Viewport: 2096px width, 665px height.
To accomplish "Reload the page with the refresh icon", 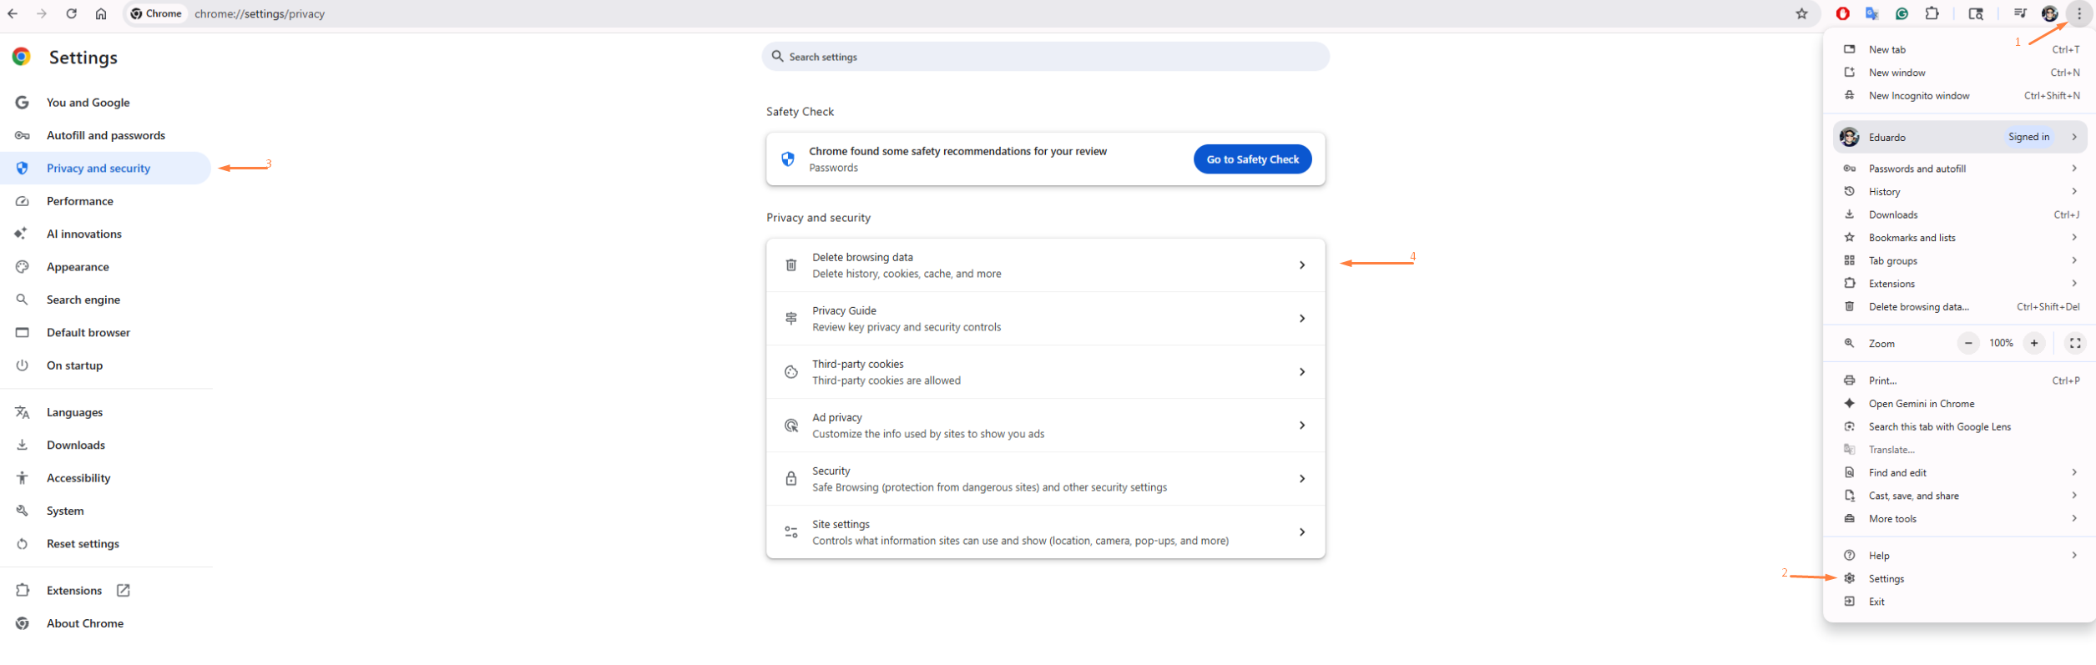I will (x=72, y=13).
